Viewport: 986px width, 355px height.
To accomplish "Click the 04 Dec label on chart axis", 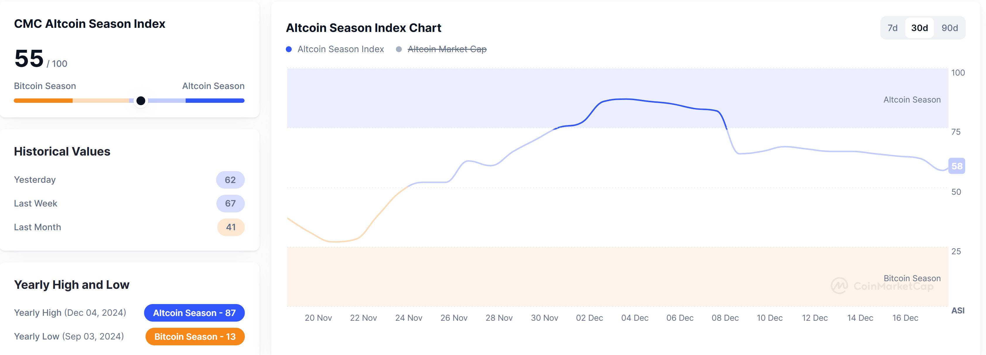I will coord(635,318).
